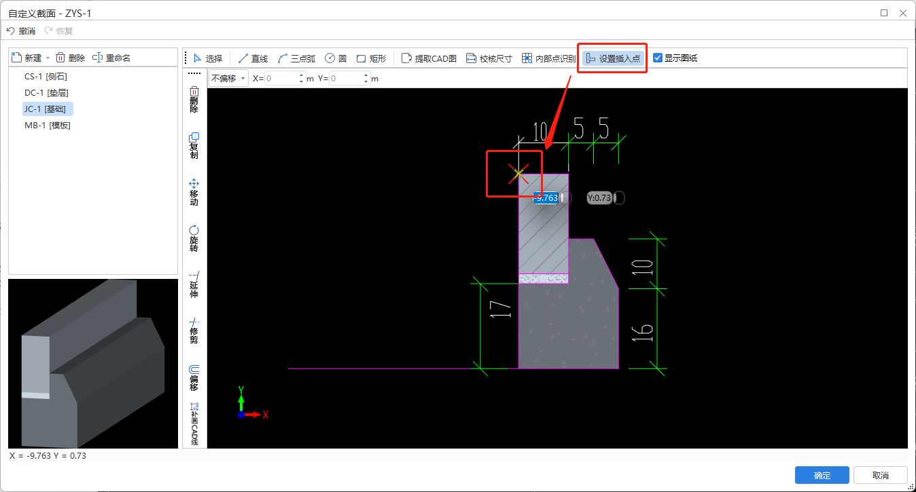The image size is (916, 492).
Task: Click the Copy (复制) tool in side toolbar
Action: (194, 146)
